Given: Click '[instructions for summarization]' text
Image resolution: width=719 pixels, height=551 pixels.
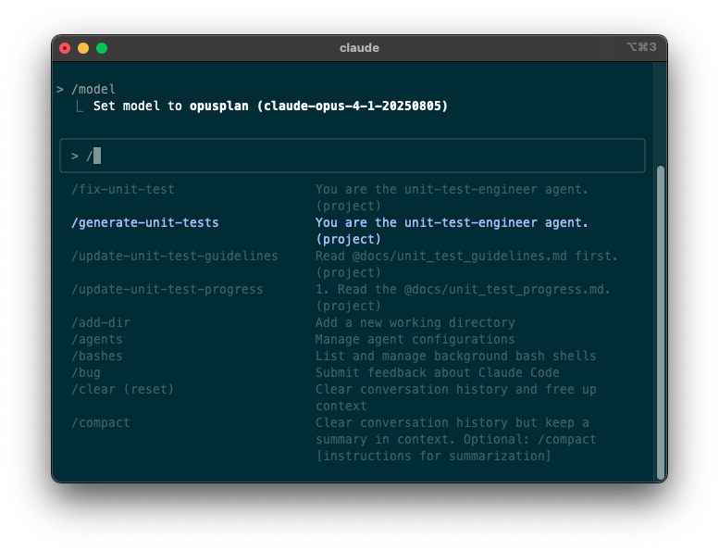Looking at the screenshot, I should [x=433, y=457].
